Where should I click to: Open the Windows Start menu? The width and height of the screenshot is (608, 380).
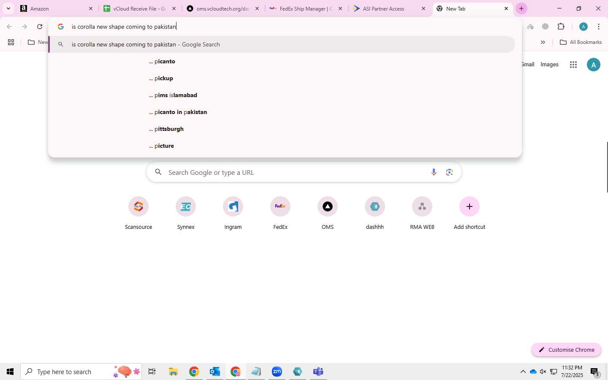click(x=10, y=372)
